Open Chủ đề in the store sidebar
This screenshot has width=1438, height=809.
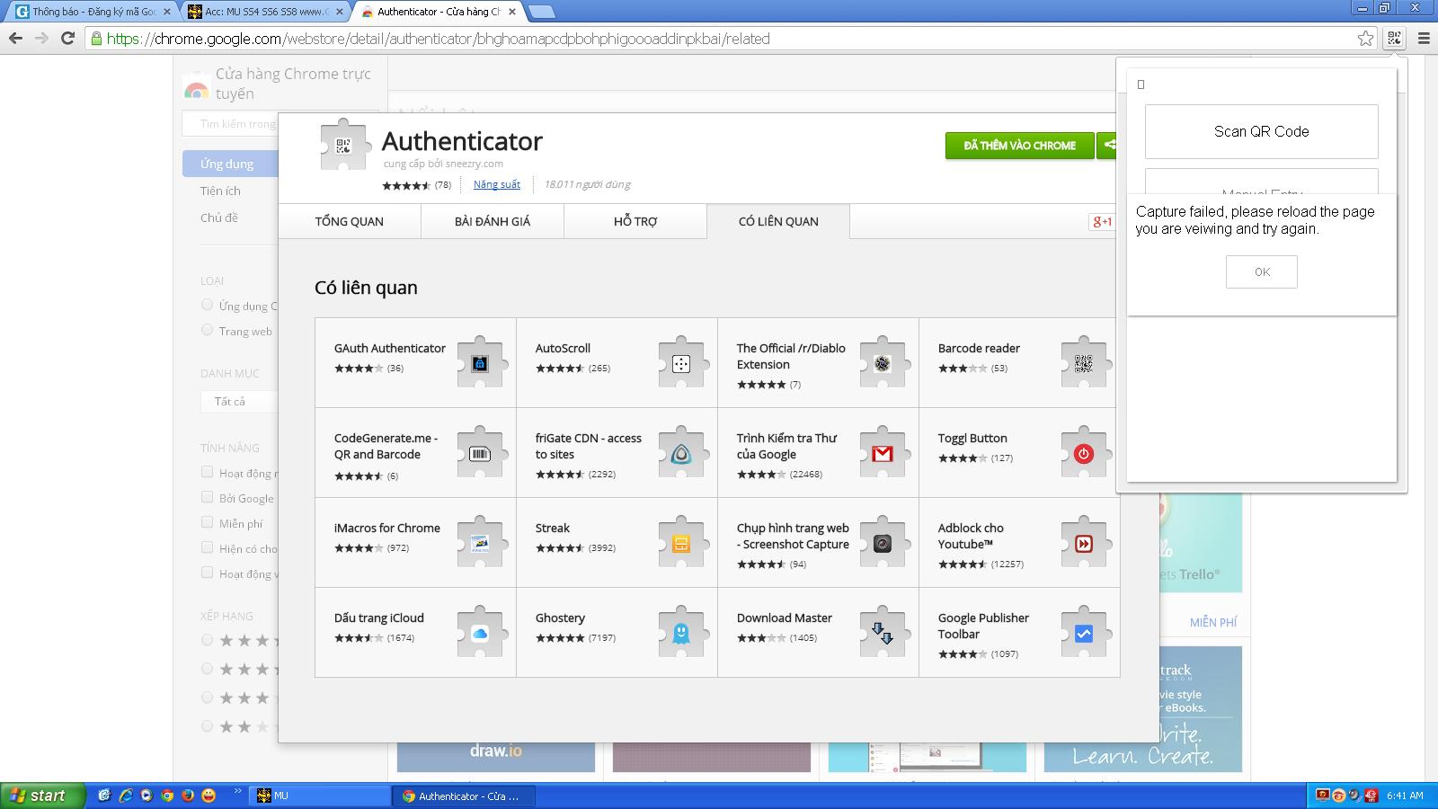tap(219, 218)
